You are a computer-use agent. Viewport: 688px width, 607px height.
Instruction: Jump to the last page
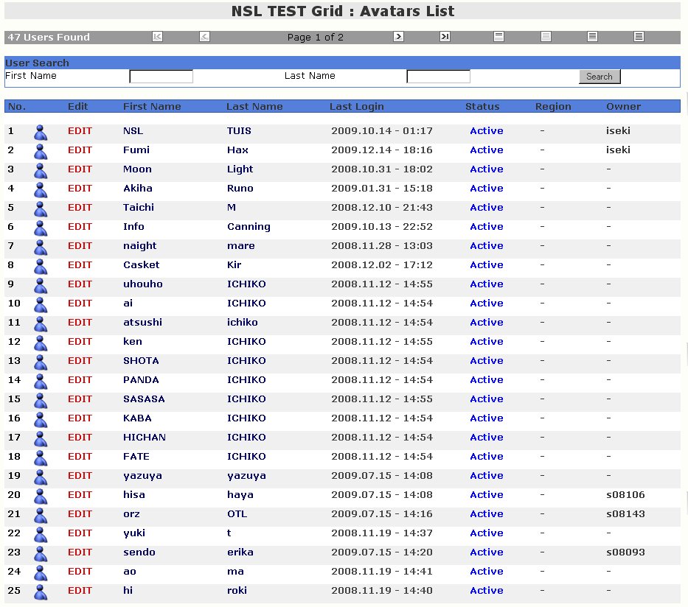pos(445,37)
